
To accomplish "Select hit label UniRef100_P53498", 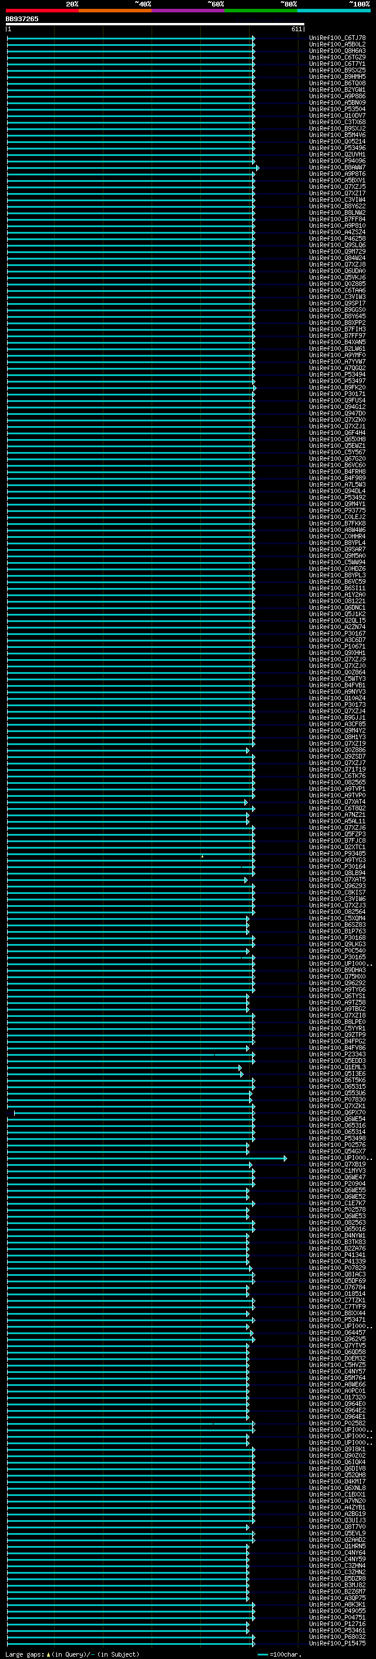I will tap(337, 1138).
